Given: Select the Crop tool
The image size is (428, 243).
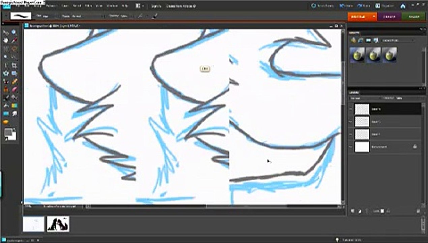Looking at the screenshot, I should [14, 65].
